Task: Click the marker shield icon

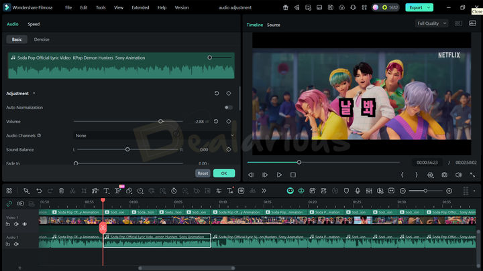Action: point(346,191)
